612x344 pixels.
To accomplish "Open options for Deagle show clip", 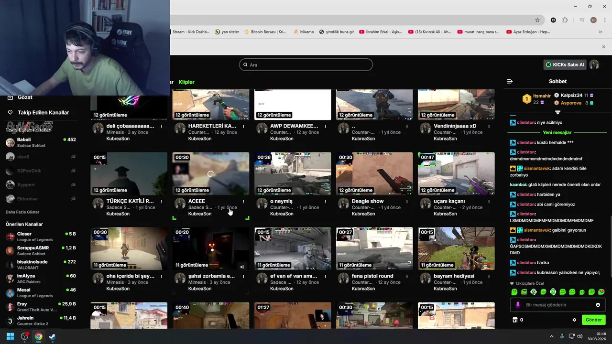I will click(x=407, y=201).
